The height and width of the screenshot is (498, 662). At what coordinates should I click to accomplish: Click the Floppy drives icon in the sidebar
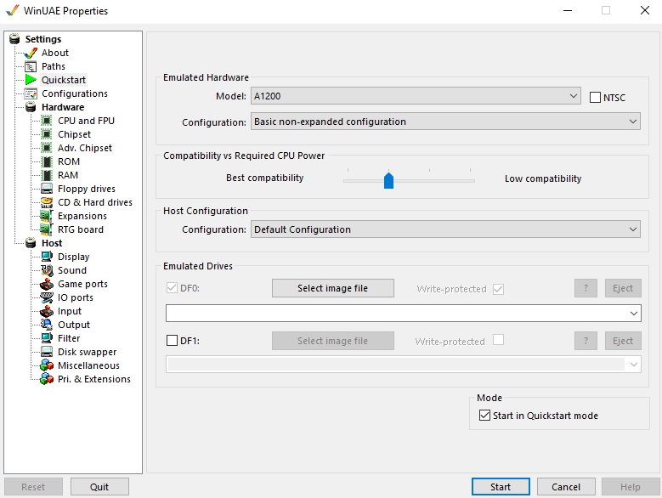pyautogui.click(x=47, y=189)
